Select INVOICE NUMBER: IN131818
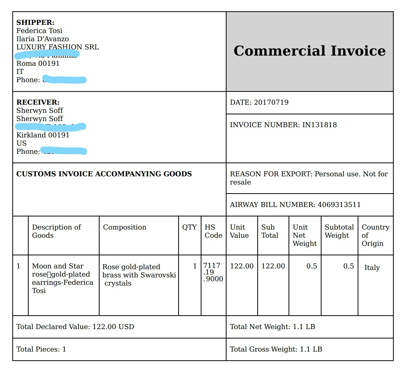405x371 pixels. (x=283, y=125)
